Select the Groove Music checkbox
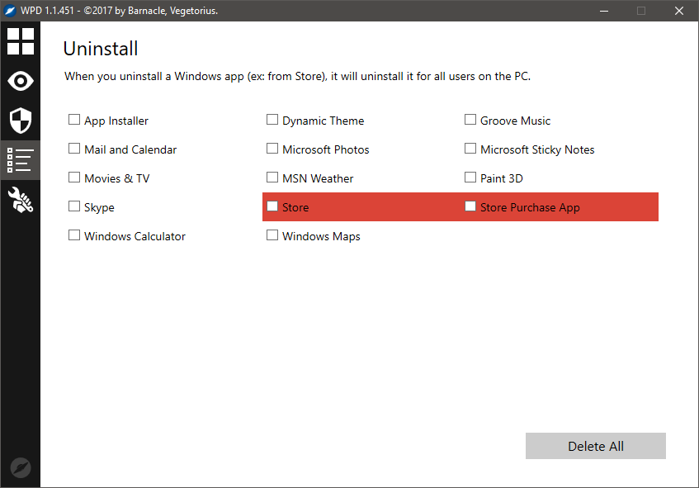The height and width of the screenshot is (488, 699). tap(470, 120)
